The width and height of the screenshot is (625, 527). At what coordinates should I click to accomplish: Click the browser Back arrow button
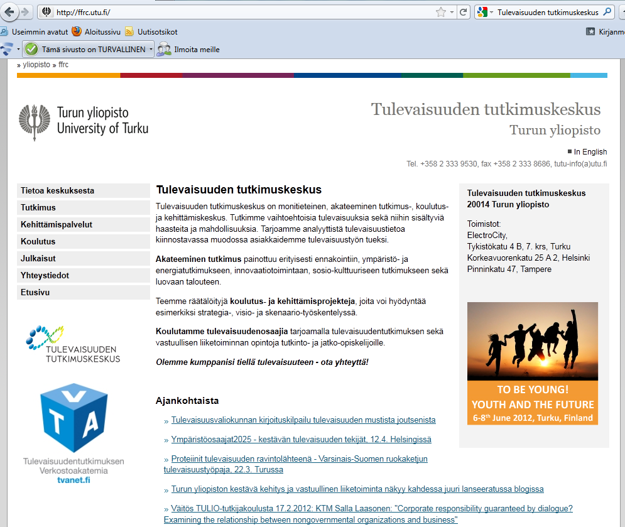coord(9,12)
